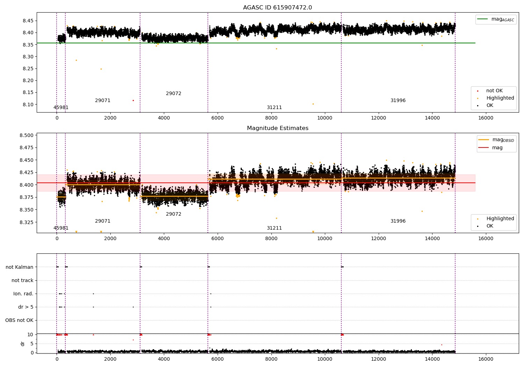The image size is (524, 367).
Task: Click the 'Ion. rad.' row label
Action: [23, 294]
